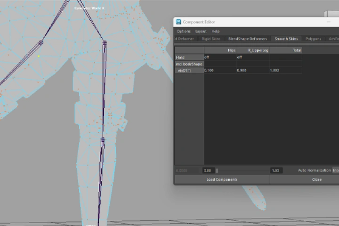Click the Load Components button

click(222, 179)
